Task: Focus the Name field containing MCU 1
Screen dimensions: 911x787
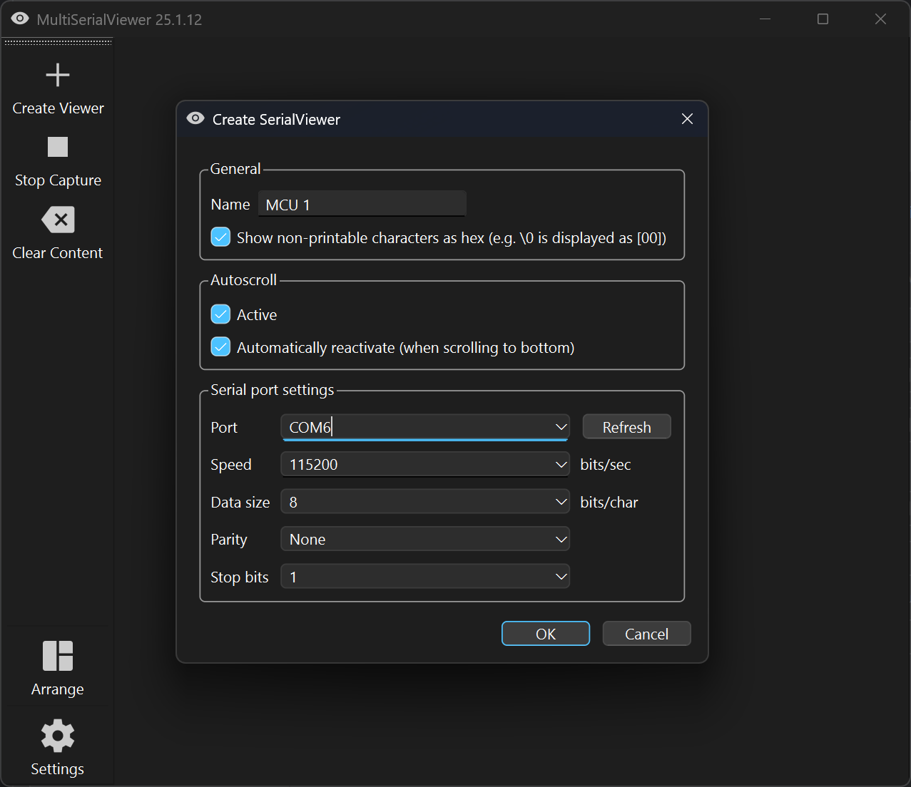Action: pyautogui.click(x=362, y=204)
